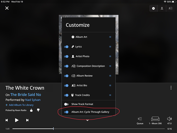Toggle the Album Review switch
Image resolution: width=177 pixels, height=133 pixels.
tap(66, 76)
